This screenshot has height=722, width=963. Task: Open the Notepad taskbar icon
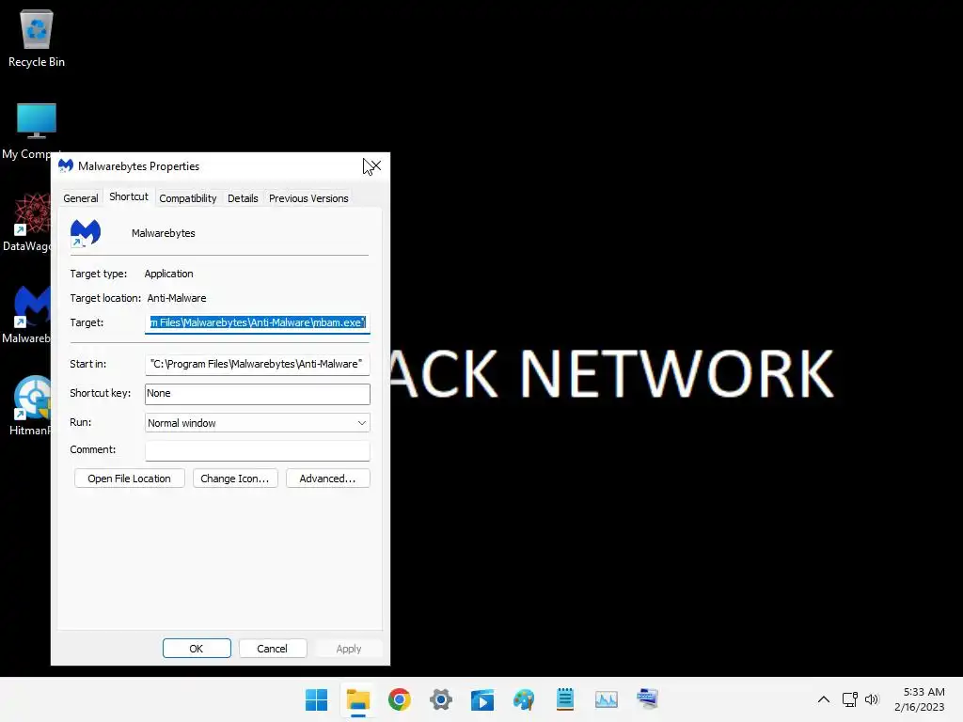[565, 699]
